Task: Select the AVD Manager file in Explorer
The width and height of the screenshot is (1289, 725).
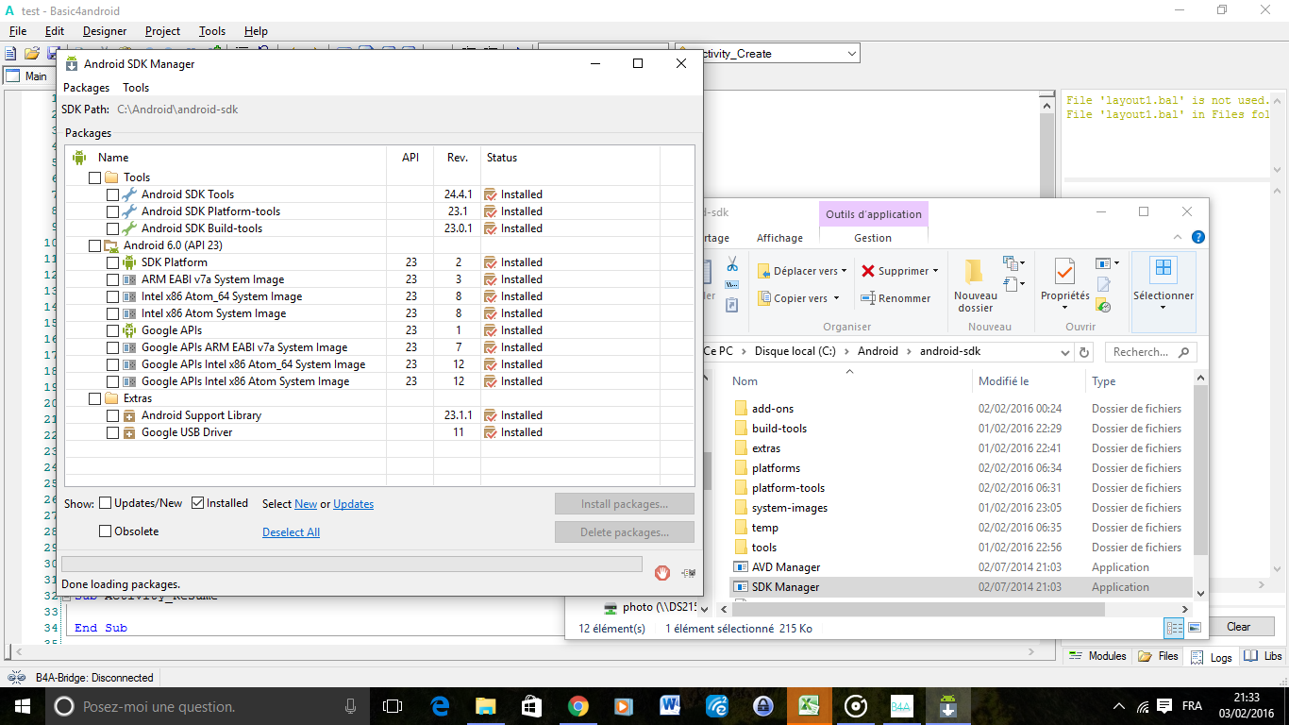Action: coord(786,567)
